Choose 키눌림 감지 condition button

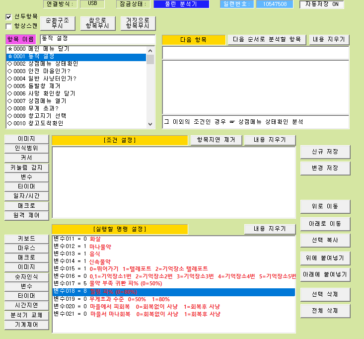tap(27, 168)
